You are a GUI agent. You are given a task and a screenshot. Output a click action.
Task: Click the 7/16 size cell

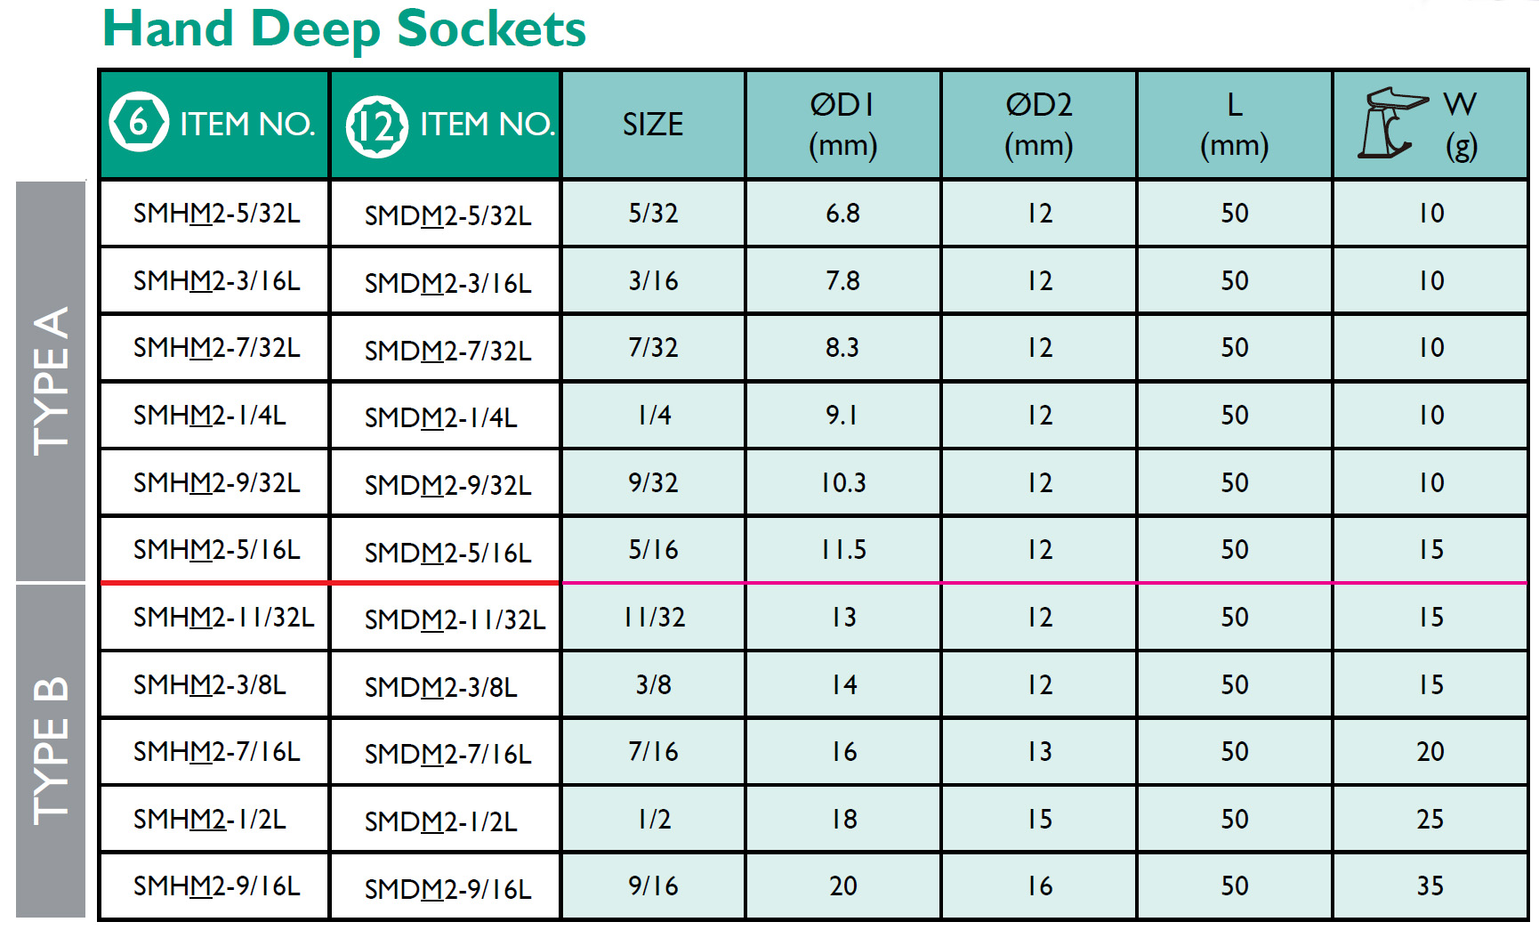coord(653,752)
